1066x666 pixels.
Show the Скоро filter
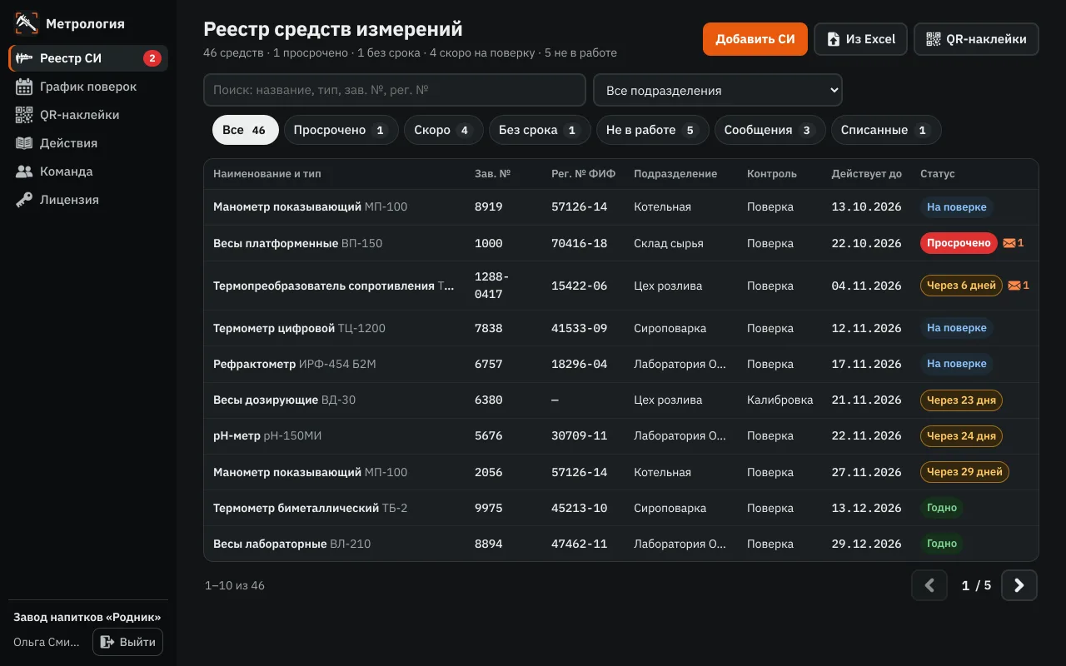[x=443, y=130]
